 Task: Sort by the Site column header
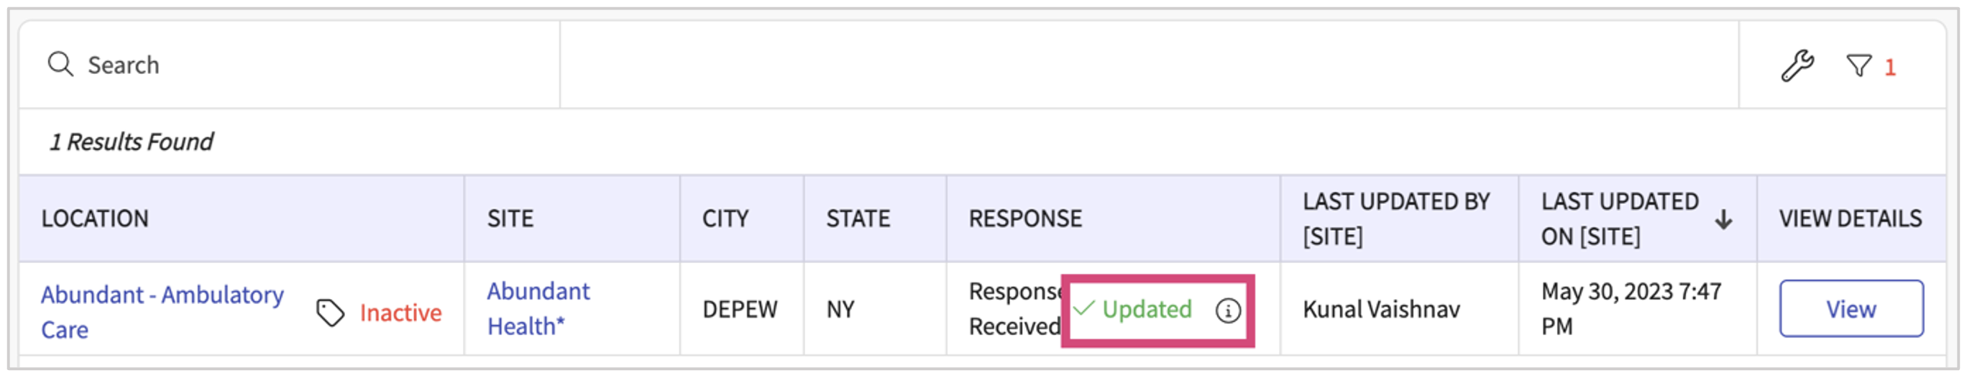click(510, 219)
